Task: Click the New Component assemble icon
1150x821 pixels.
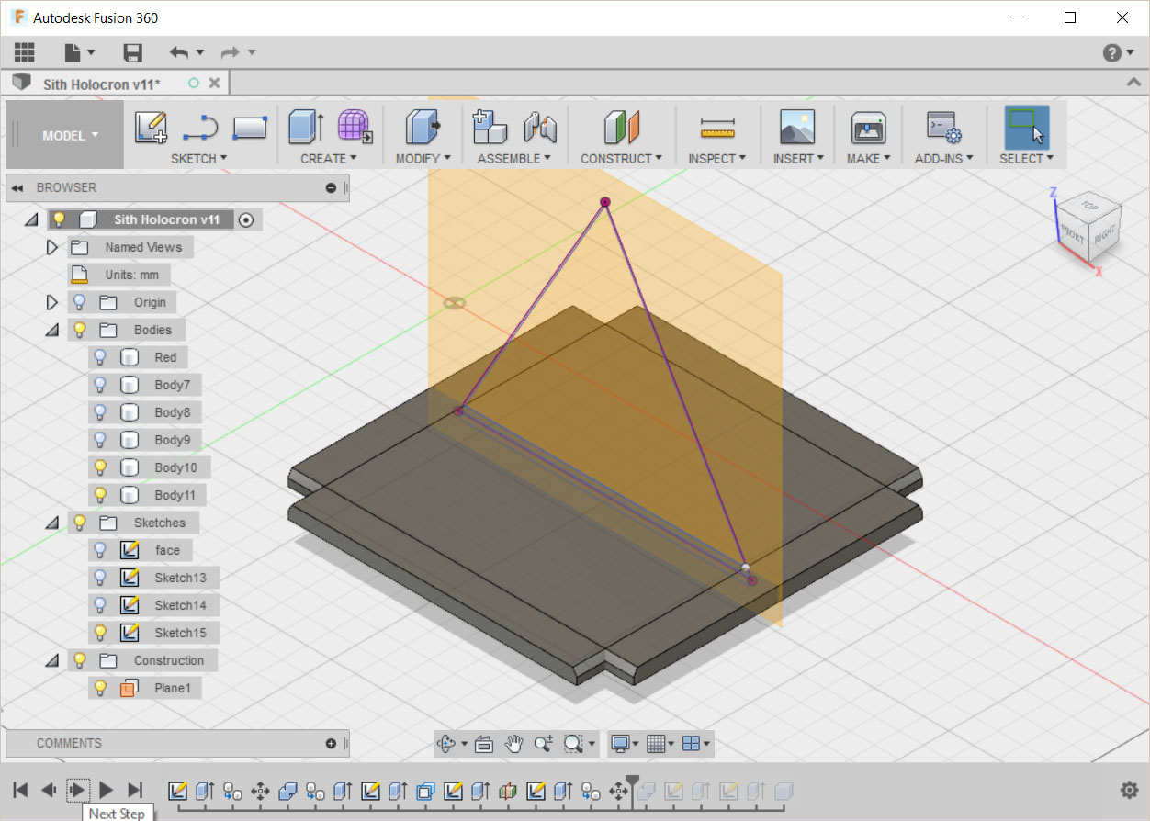Action: (490, 127)
